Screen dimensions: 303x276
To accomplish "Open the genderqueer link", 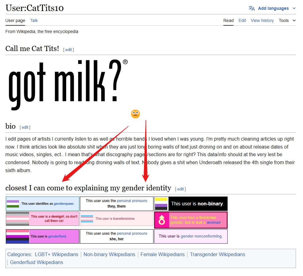I will click(64, 204).
